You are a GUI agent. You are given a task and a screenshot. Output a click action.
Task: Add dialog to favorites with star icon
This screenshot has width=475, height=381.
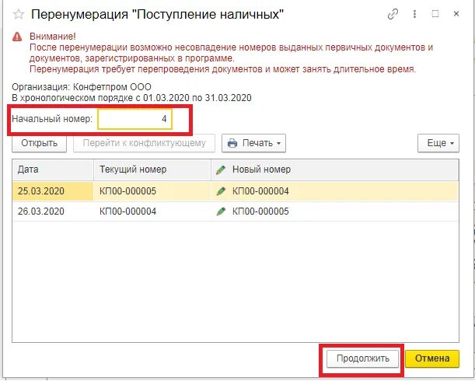(19, 14)
